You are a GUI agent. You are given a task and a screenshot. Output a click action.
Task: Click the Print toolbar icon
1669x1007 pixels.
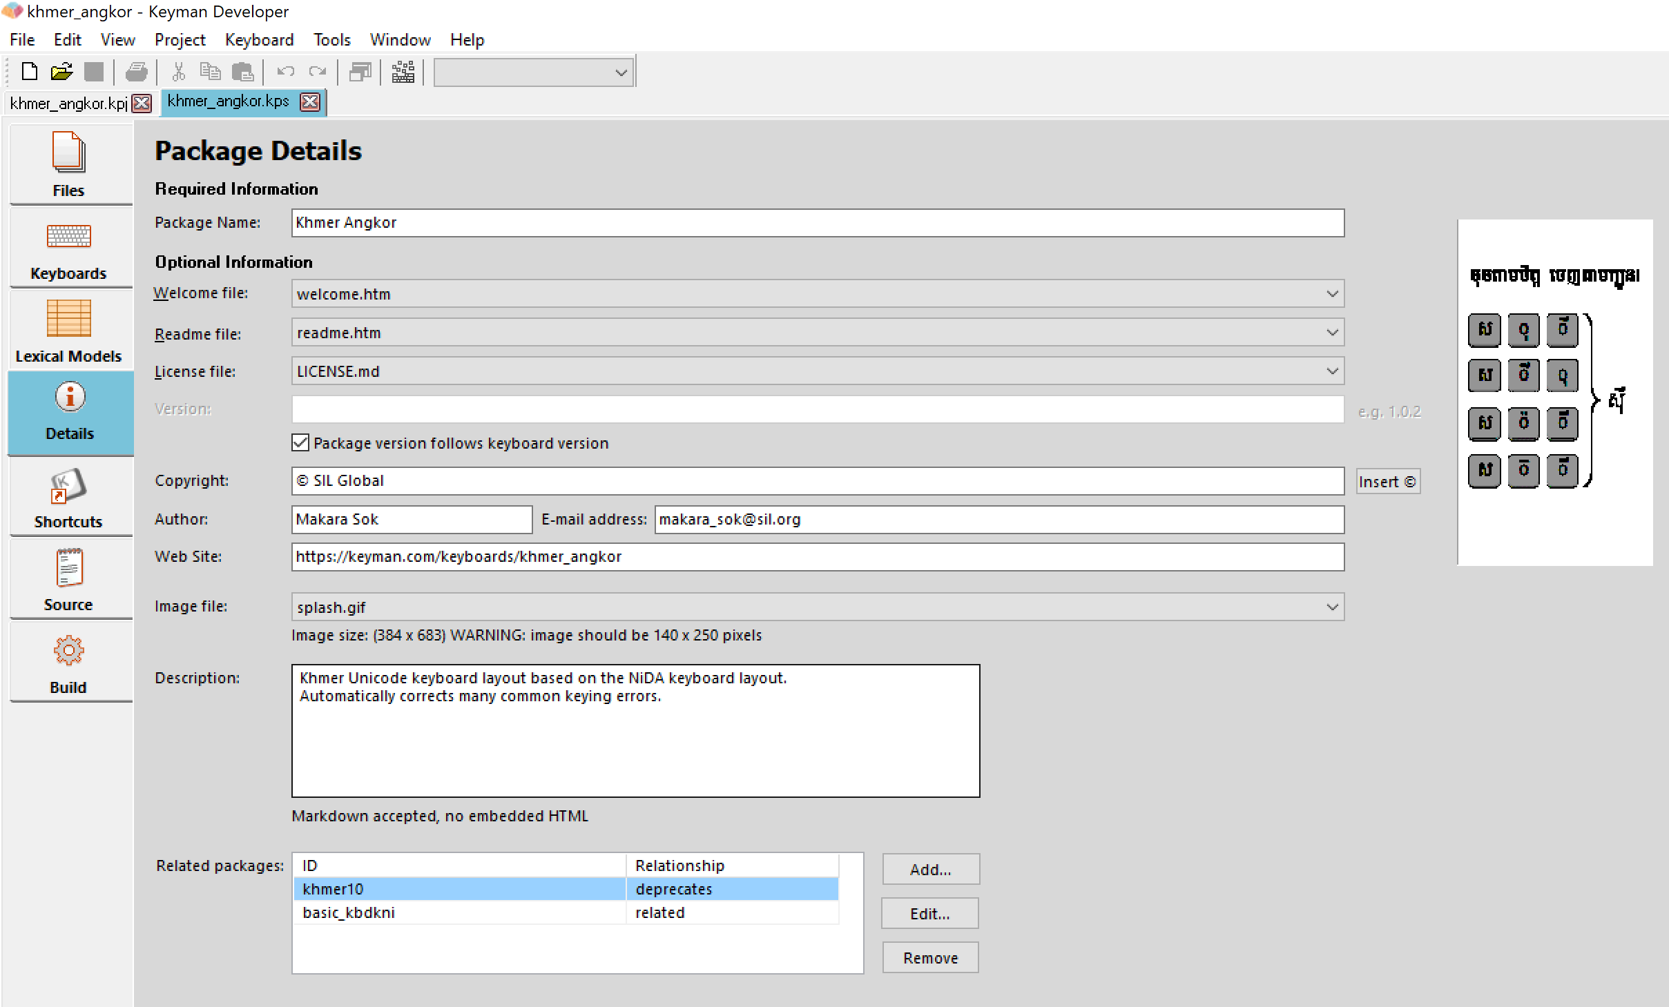(x=136, y=72)
